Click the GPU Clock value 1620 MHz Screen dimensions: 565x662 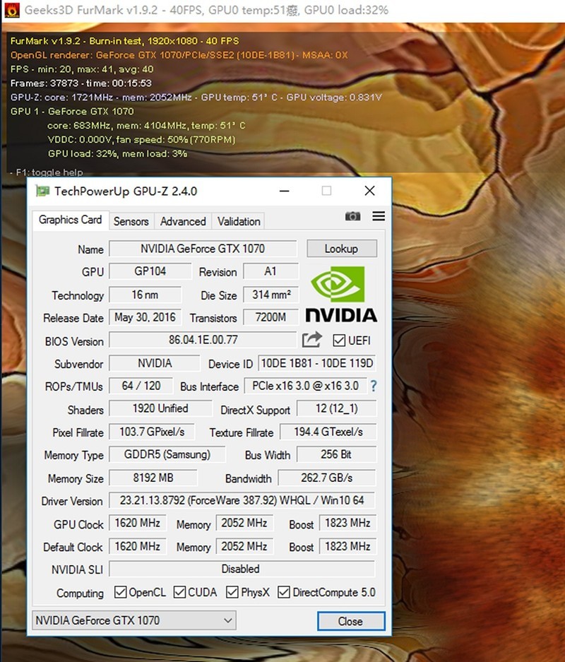138,523
